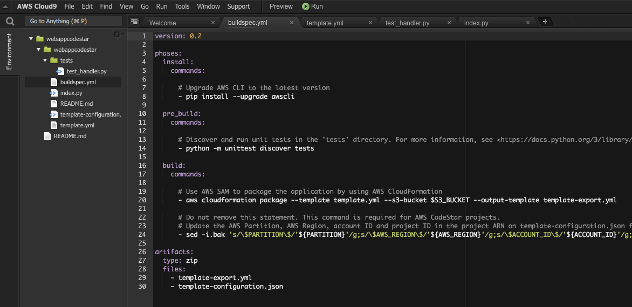632x307 pixels.
Task: Click the test_handler.py Python file icon
Action: 60,71
